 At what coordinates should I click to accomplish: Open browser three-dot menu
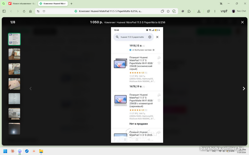(x=215, y=11)
